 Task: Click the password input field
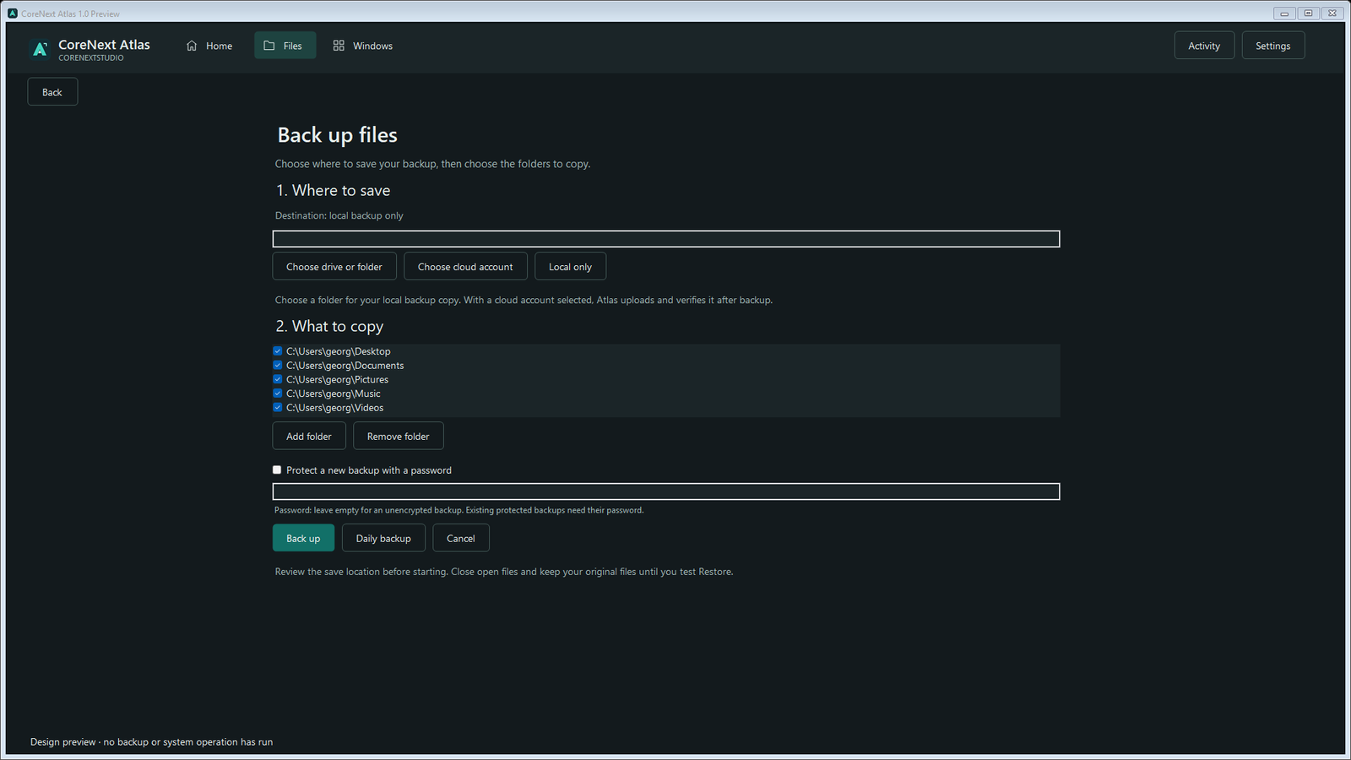coord(666,491)
